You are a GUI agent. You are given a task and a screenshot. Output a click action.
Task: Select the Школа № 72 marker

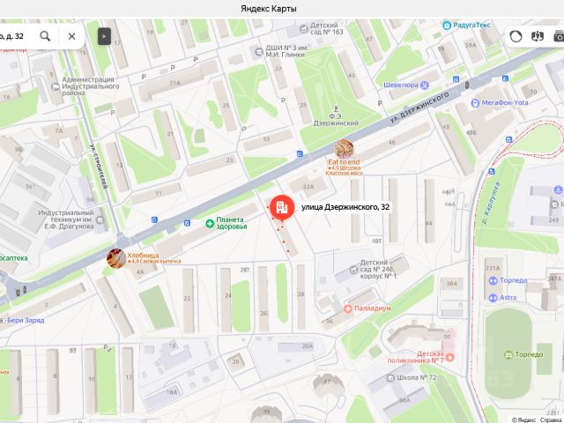pyautogui.click(x=391, y=378)
